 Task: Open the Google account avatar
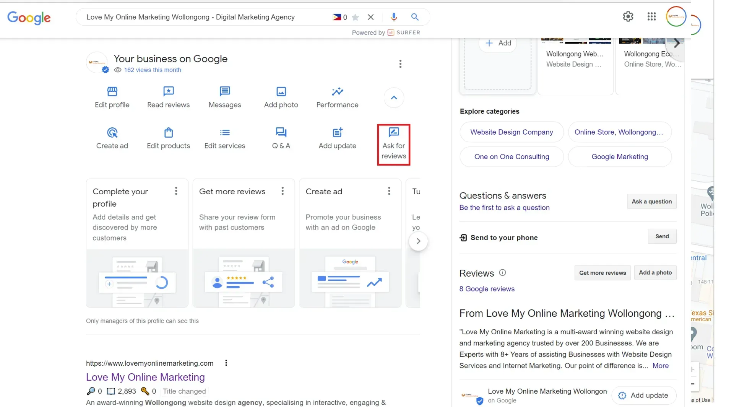pyautogui.click(x=676, y=16)
